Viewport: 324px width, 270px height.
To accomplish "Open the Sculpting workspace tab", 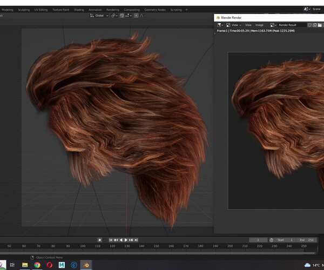I will coord(24,10).
